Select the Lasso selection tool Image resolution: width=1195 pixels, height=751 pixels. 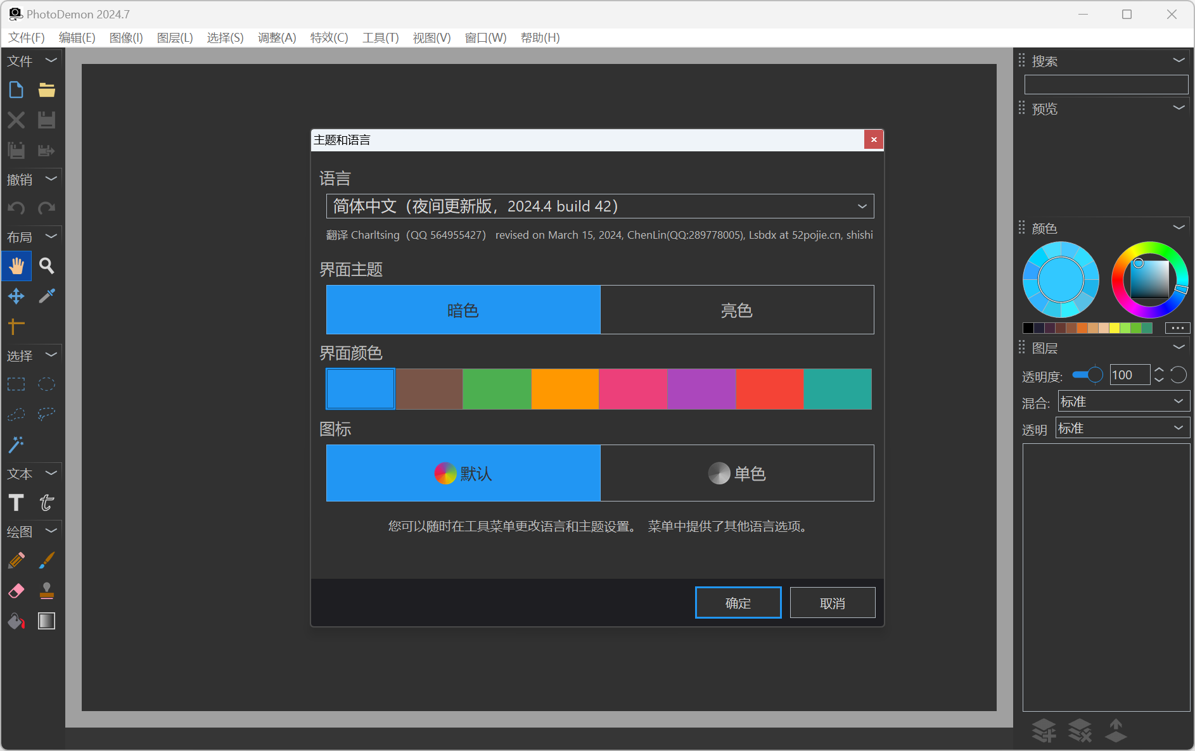tap(46, 414)
